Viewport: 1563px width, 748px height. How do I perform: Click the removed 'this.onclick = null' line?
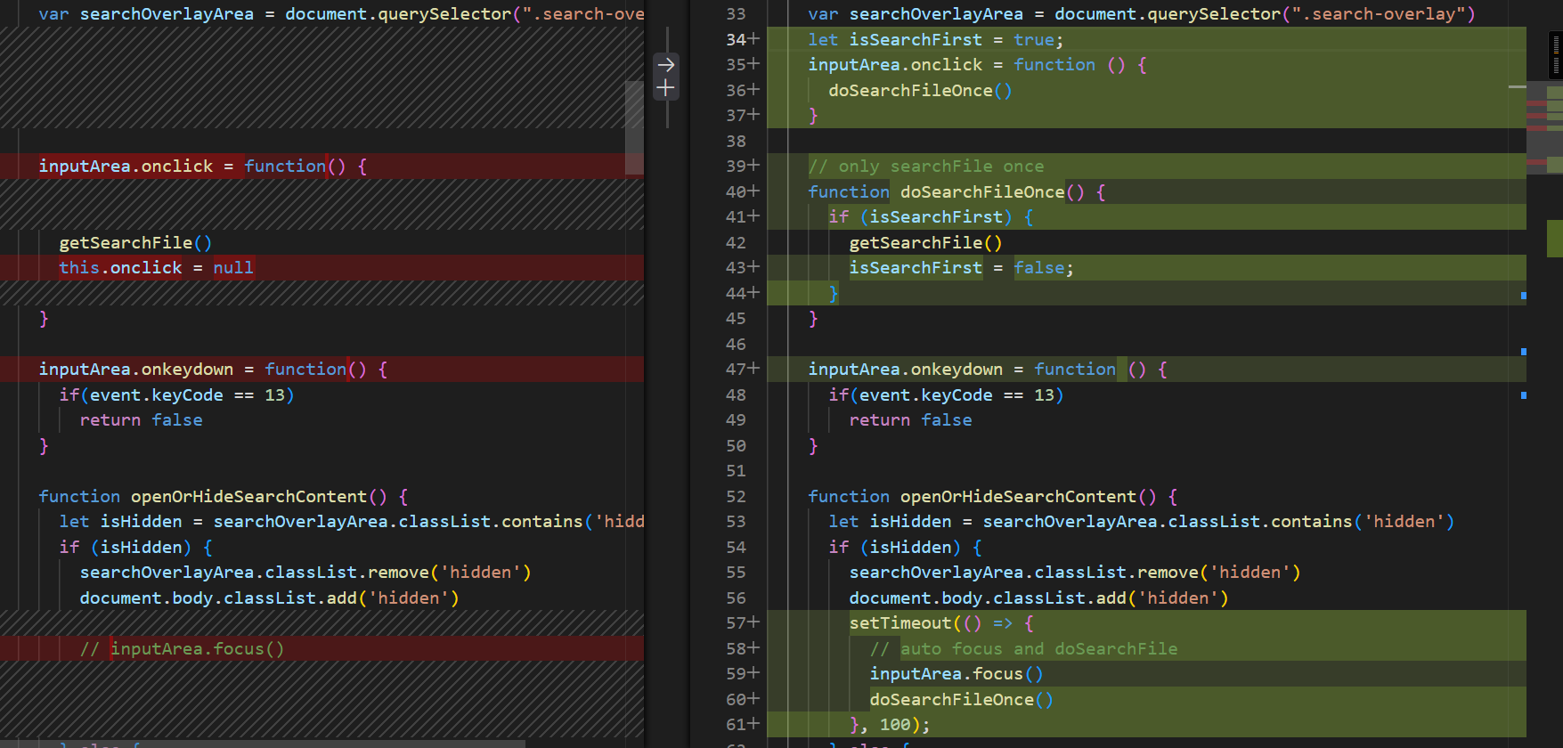pos(156,267)
